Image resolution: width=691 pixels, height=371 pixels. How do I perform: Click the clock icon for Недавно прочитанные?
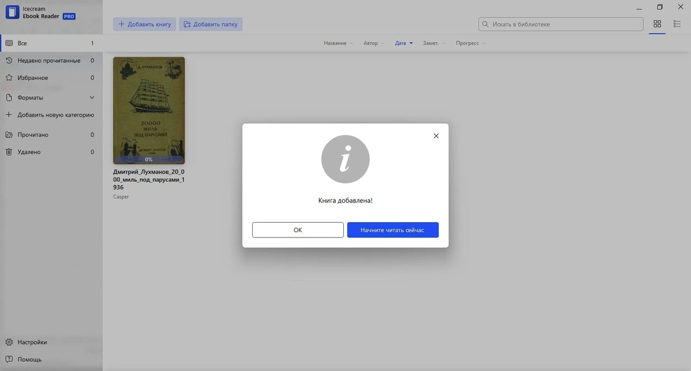pyautogui.click(x=9, y=60)
